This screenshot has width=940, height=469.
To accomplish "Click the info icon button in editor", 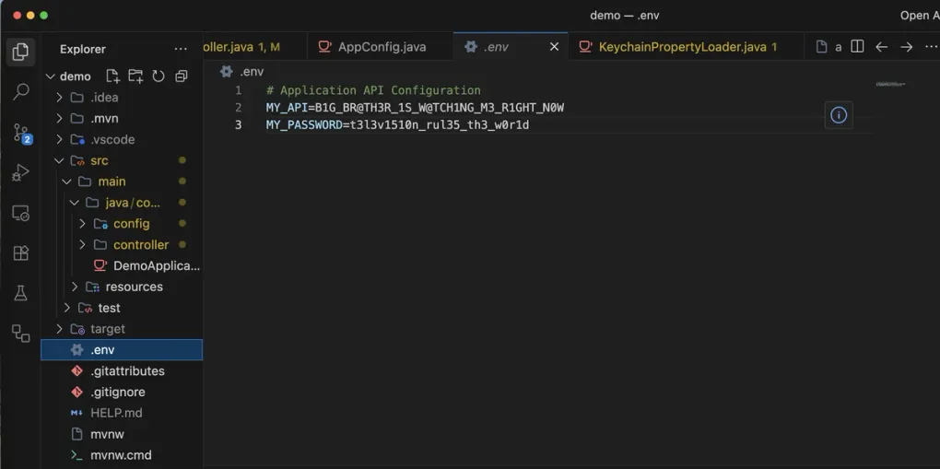I will point(838,115).
